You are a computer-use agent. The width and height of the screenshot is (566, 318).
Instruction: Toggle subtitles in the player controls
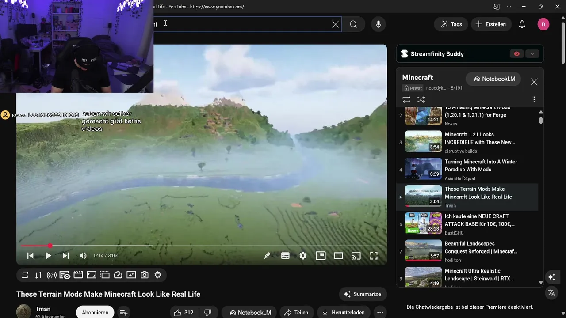click(x=285, y=256)
